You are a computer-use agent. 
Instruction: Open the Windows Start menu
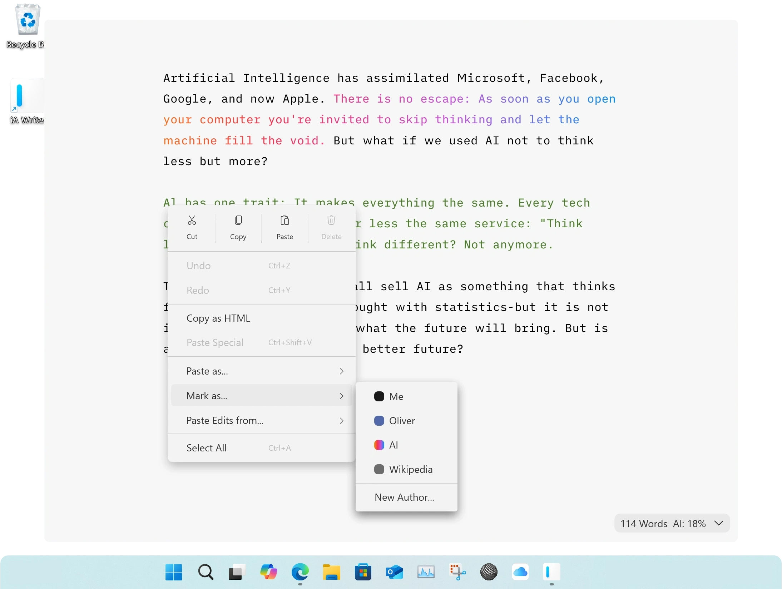tap(174, 572)
